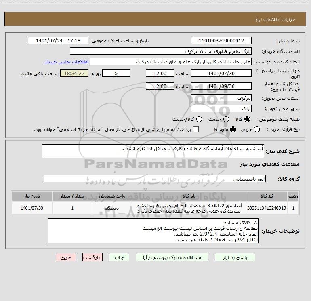Click the کد کالا column header
This screenshot has height=301, width=311.
coord(267,196)
